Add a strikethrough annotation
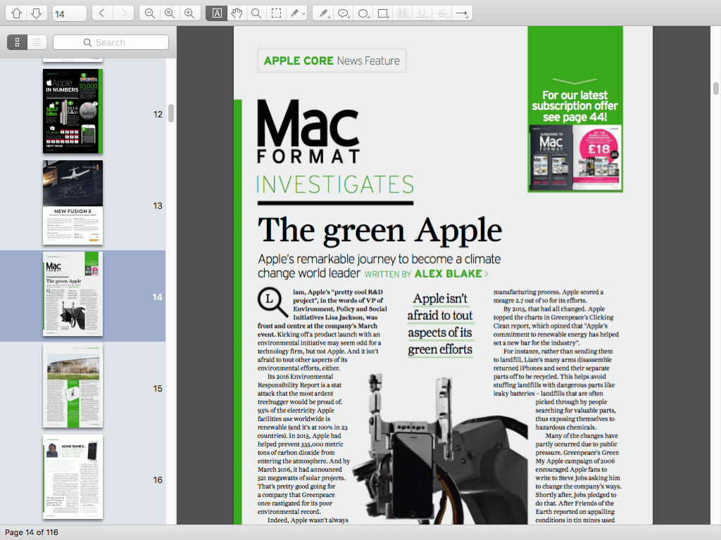 (x=442, y=13)
